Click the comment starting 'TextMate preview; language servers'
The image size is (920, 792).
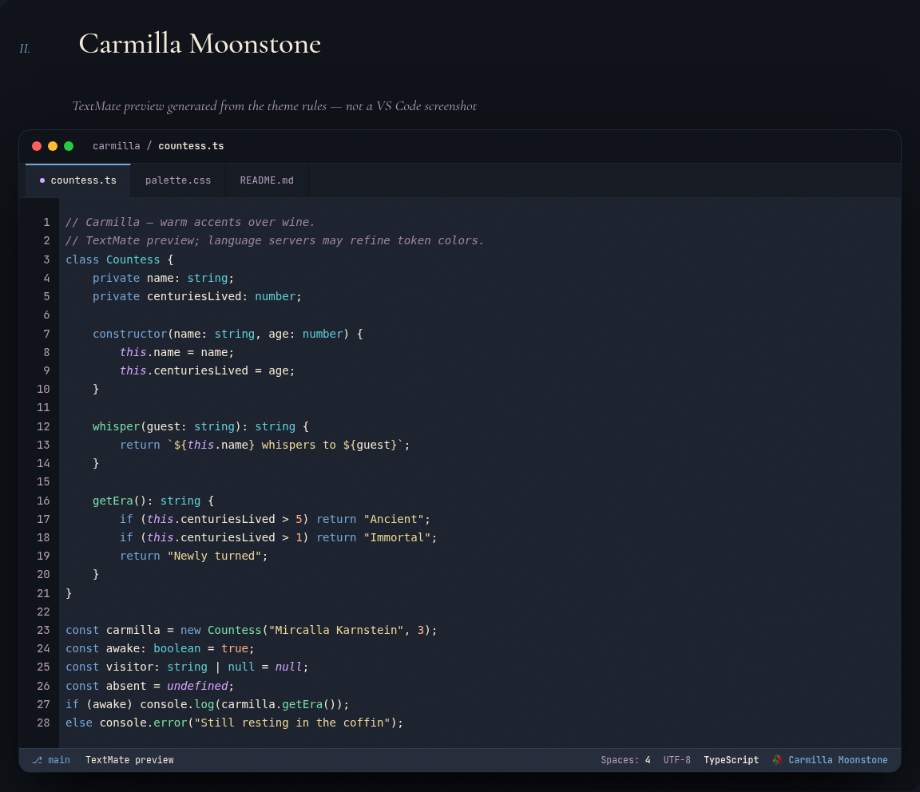pyautogui.click(x=285, y=240)
